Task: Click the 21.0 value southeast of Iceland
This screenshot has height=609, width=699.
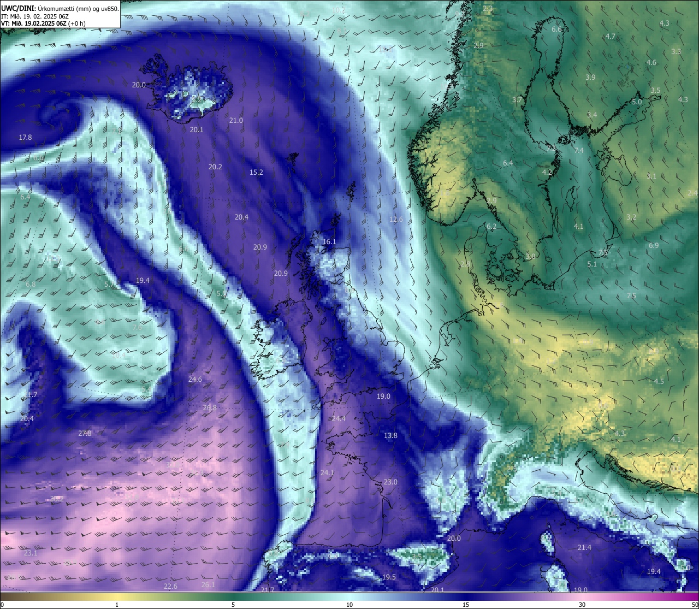Action: (236, 120)
